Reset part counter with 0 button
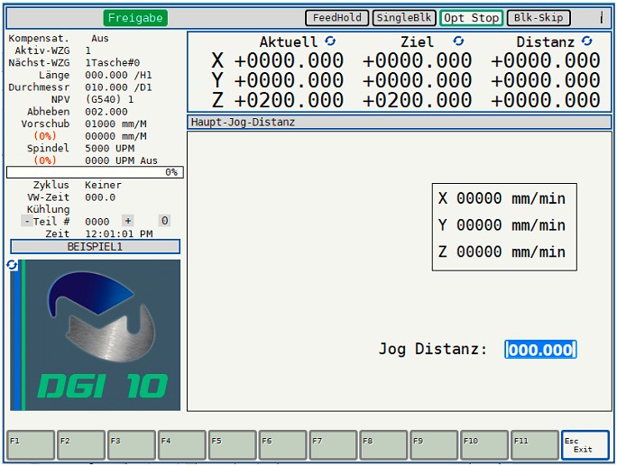The width and height of the screenshot is (617, 466). tap(164, 221)
